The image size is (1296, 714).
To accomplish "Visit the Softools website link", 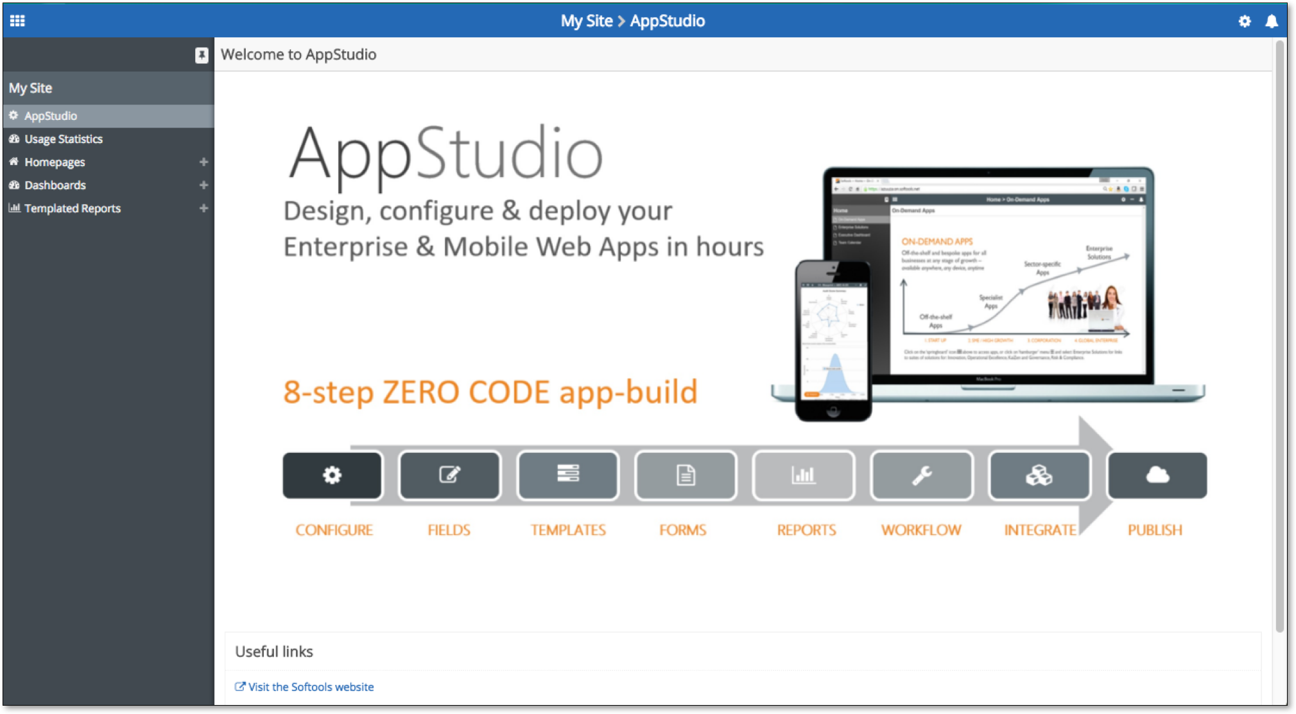I will 311,687.
